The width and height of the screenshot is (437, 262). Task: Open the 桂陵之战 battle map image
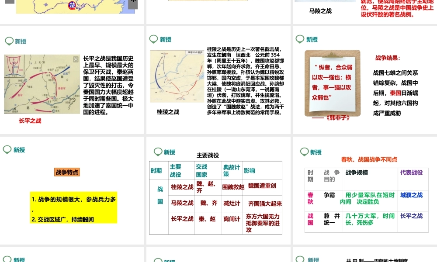(177, 76)
